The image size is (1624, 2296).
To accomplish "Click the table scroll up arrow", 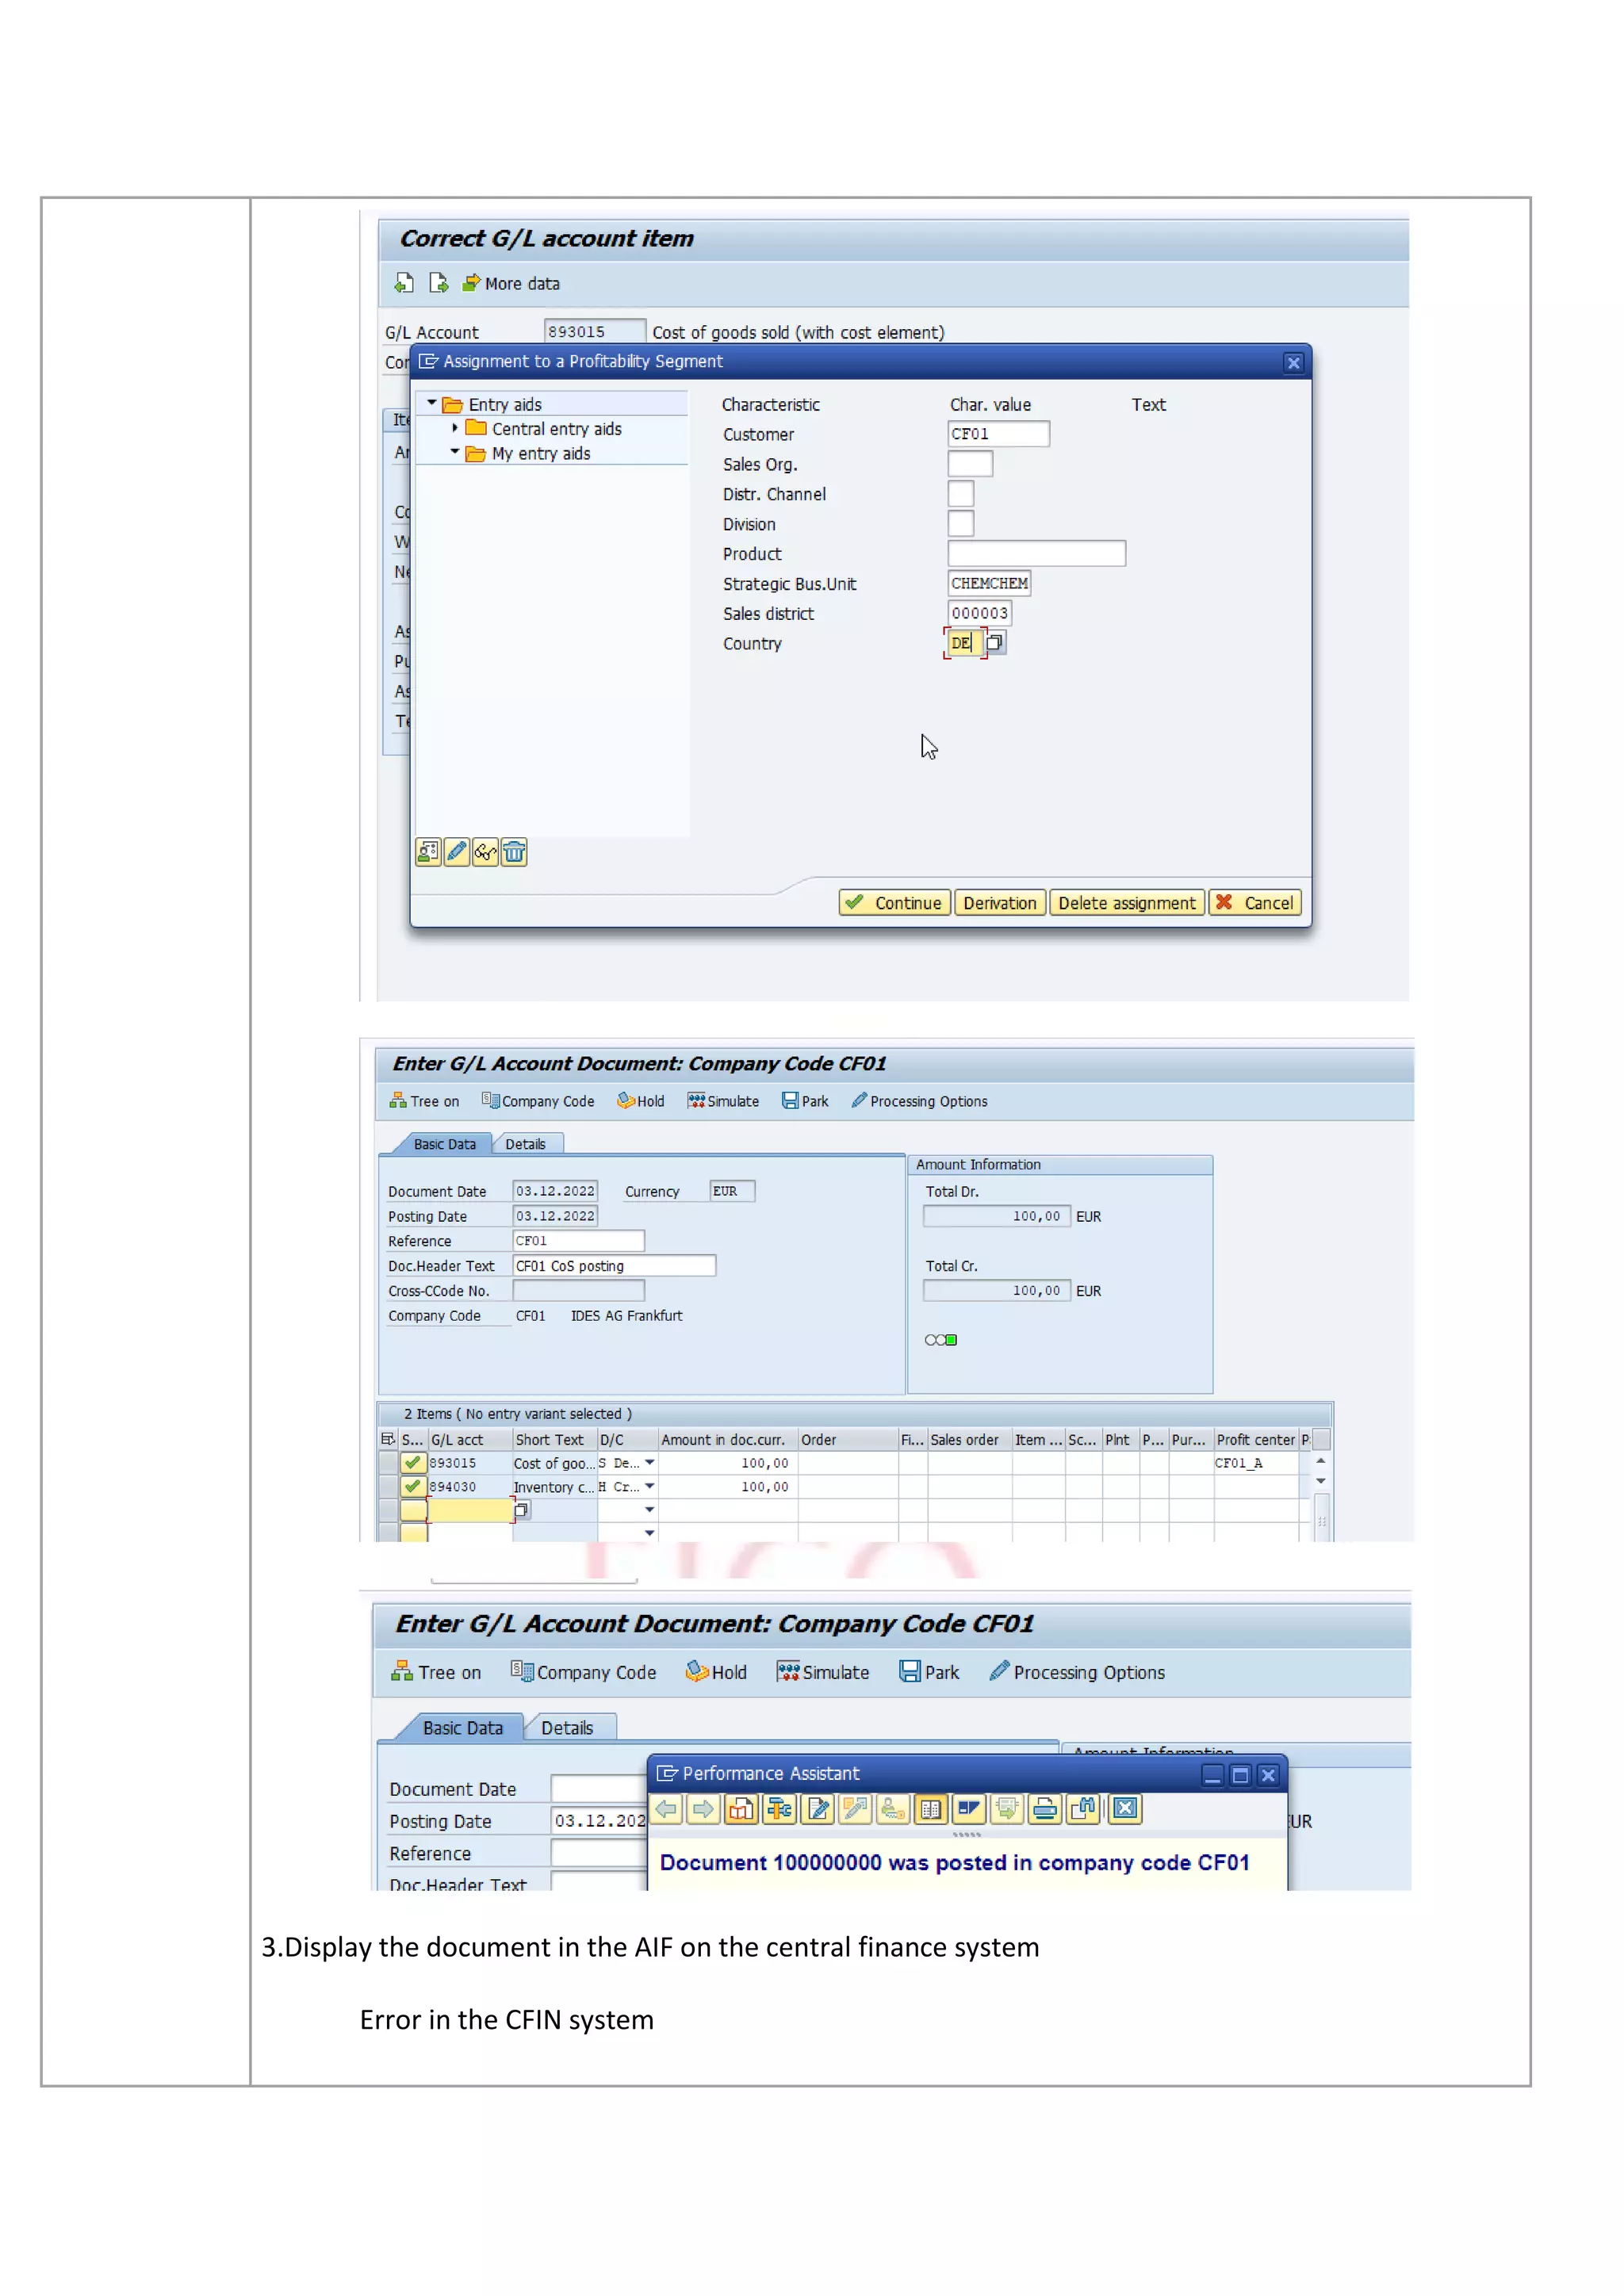I will click(1321, 1461).
